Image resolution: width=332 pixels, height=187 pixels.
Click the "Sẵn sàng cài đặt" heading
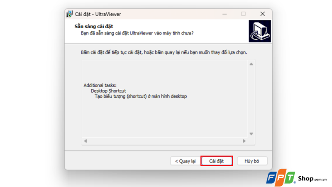pos(94,26)
